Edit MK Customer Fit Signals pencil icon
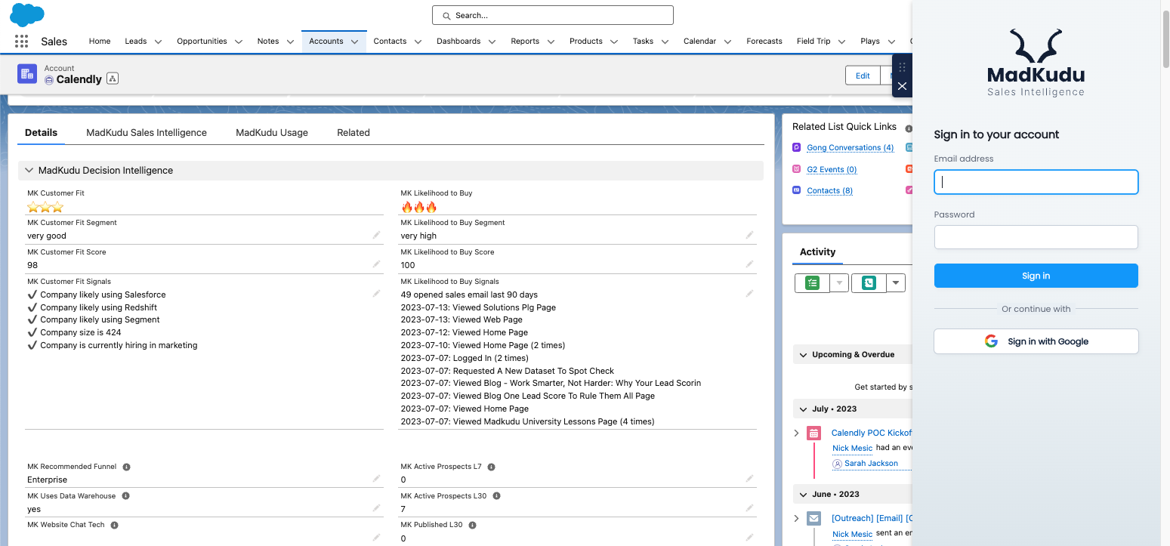1170x546 pixels. (x=376, y=294)
